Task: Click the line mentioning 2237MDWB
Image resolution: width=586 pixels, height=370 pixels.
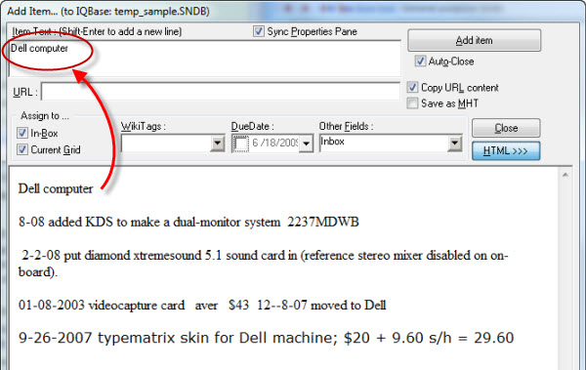Action: pyautogui.click(x=188, y=222)
